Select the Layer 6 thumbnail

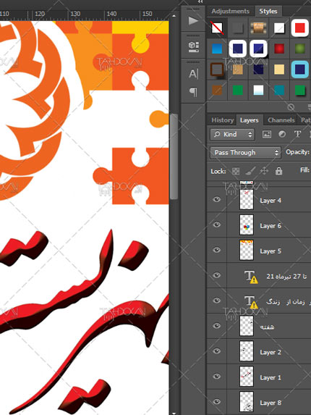(246, 225)
